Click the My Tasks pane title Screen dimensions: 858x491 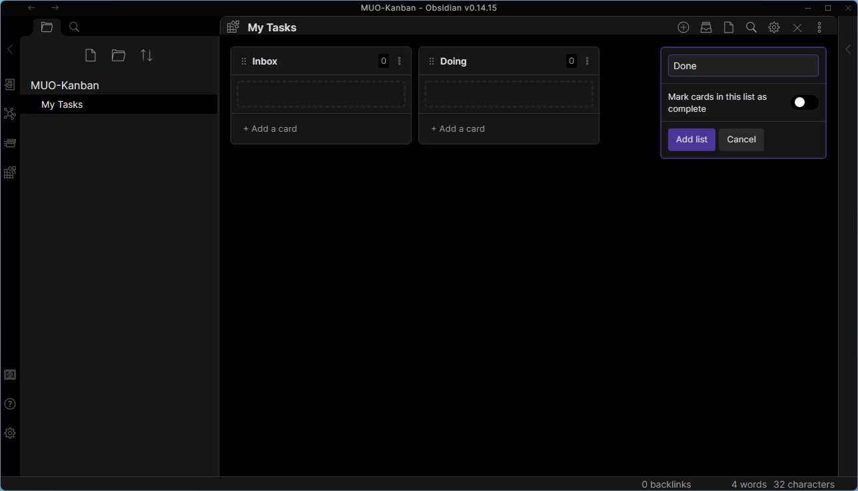[x=272, y=27]
